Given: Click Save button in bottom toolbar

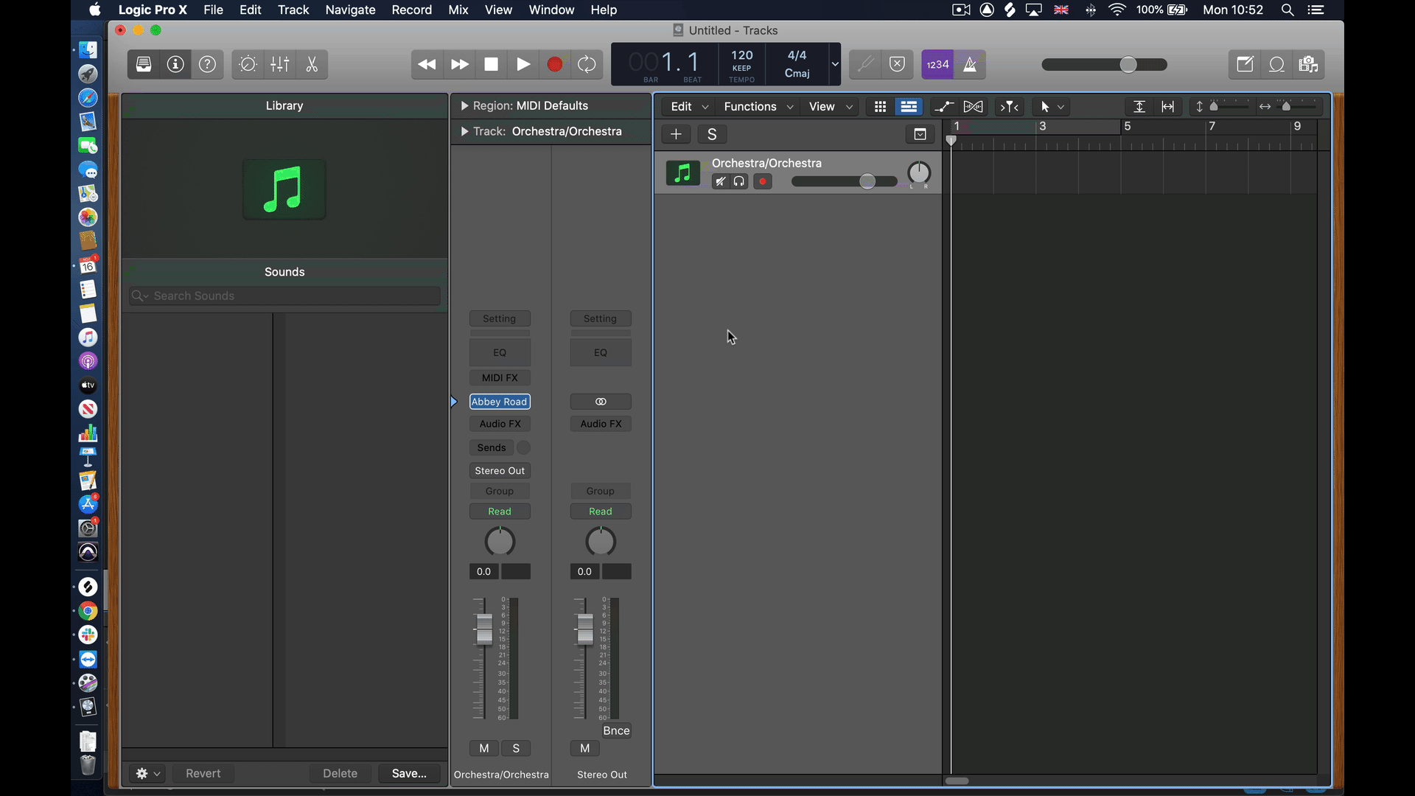Looking at the screenshot, I should (409, 772).
